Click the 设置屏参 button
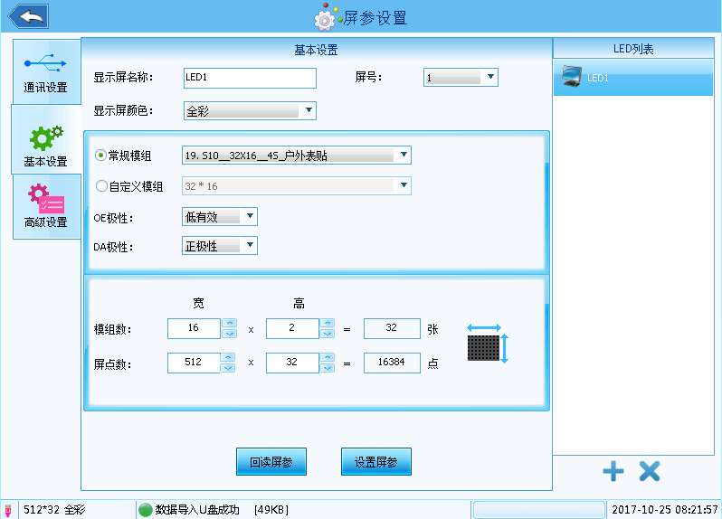The image size is (722, 519). pyautogui.click(x=376, y=461)
